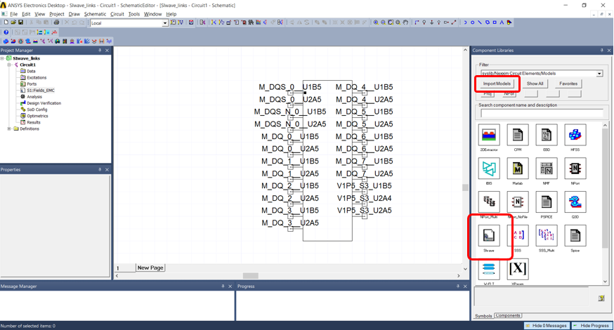Select the Optimetrics tree item
The width and height of the screenshot is (614, 330).
pos(34,116)
